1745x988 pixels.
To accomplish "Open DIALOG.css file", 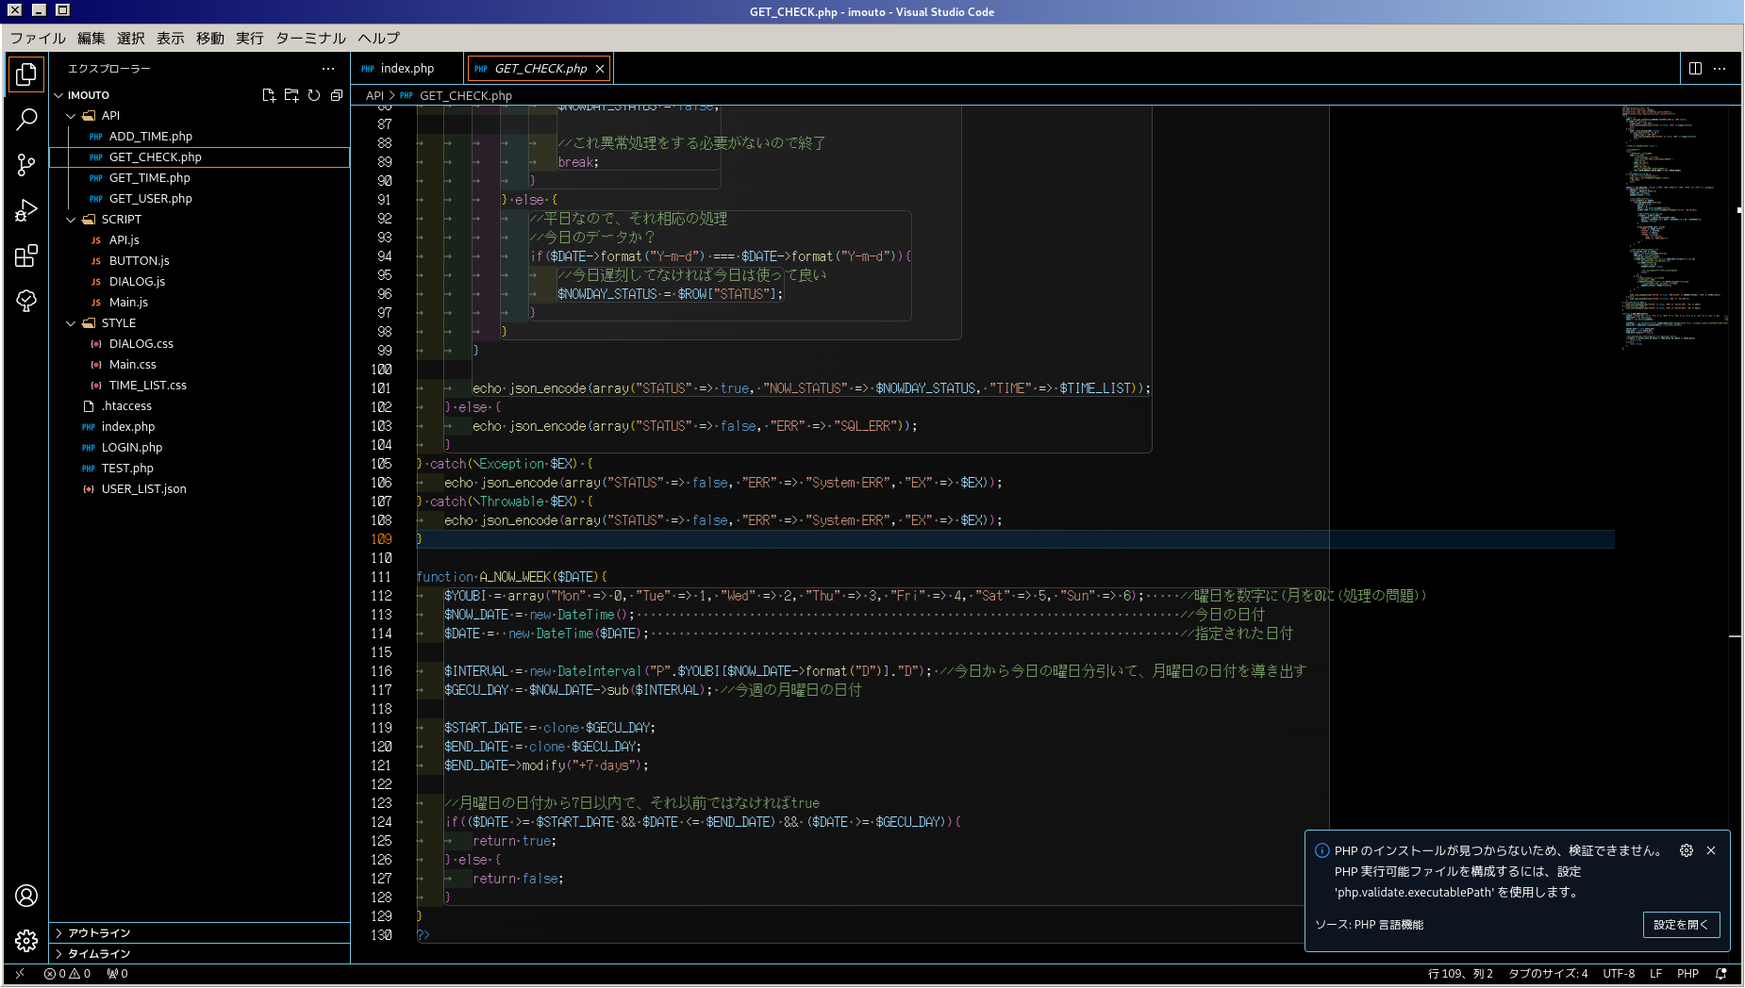I will (x=200, y=344).
